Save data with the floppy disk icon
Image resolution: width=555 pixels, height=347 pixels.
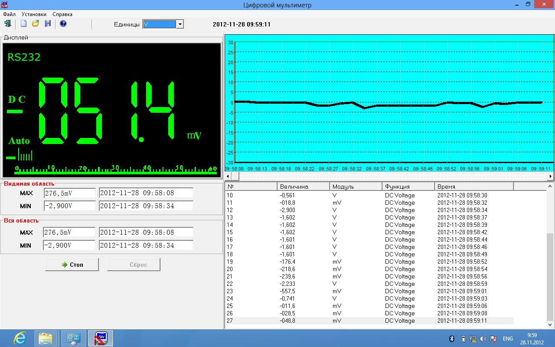[x=48, y=24]
